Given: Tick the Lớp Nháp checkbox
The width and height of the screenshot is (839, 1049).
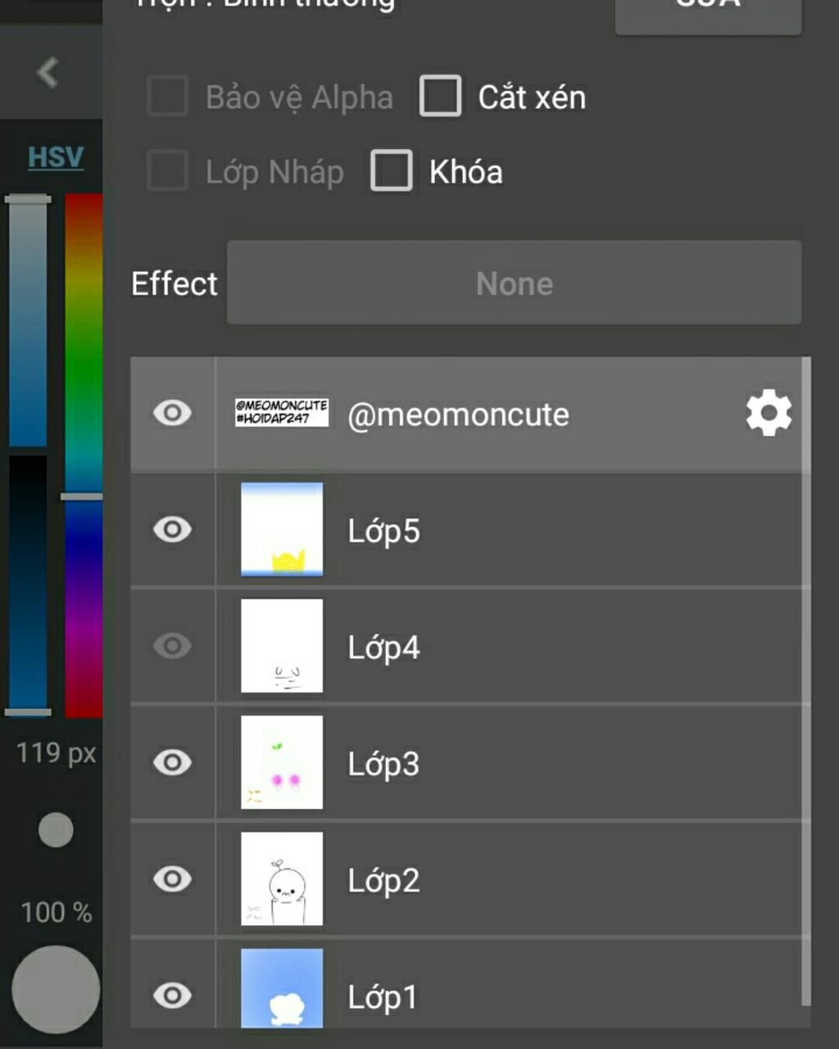Looking at the screenshot, I should pos(168,170).
